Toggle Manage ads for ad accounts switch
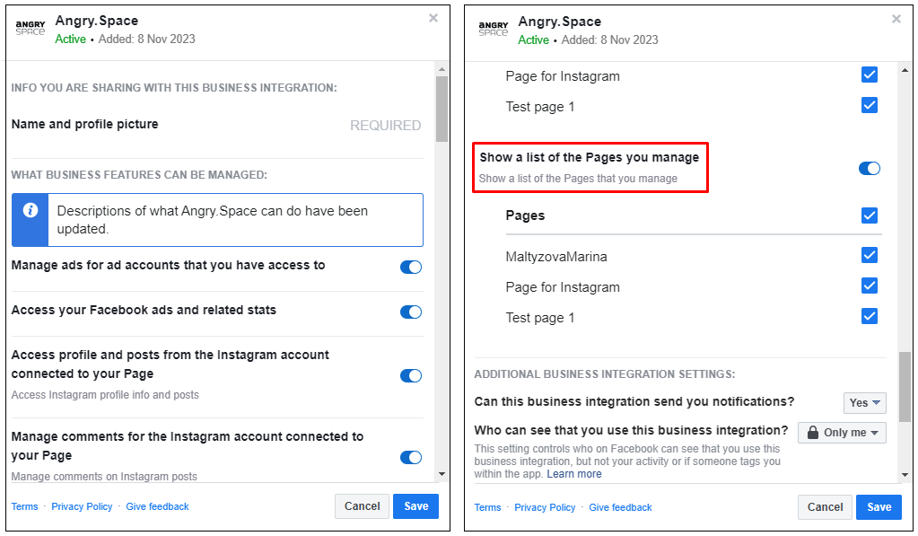 411,268
